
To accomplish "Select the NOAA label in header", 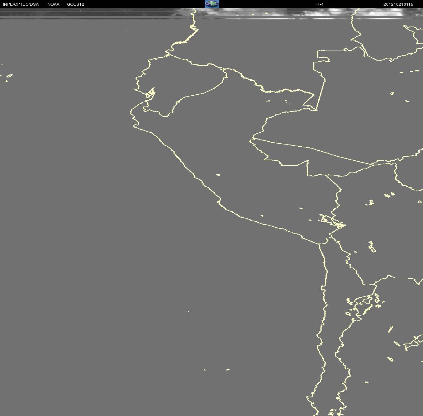I will (x=53, y=4).
